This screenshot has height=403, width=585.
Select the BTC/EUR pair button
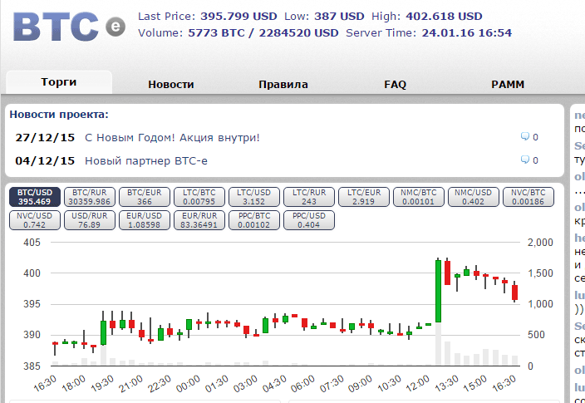pos(145,197)
